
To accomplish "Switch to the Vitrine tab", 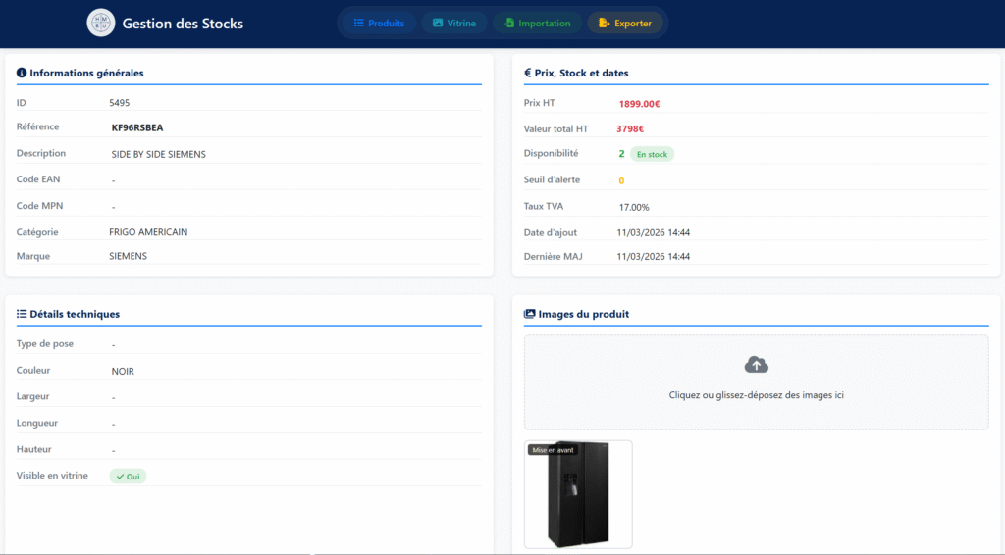I will pos(454,23).
